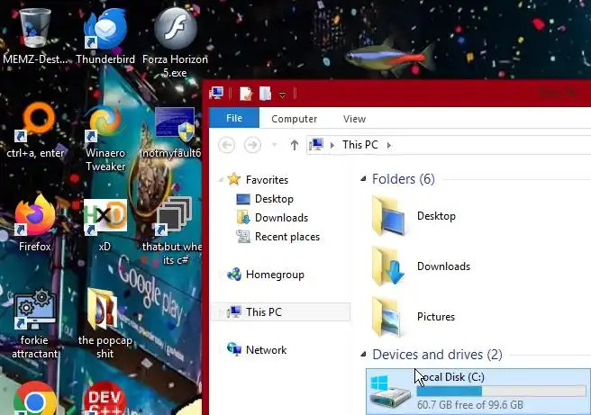The width and height of the screenshot is (591, 415).
Task: Select the Pictures folder in Folders group
Action: pos(414,317)
